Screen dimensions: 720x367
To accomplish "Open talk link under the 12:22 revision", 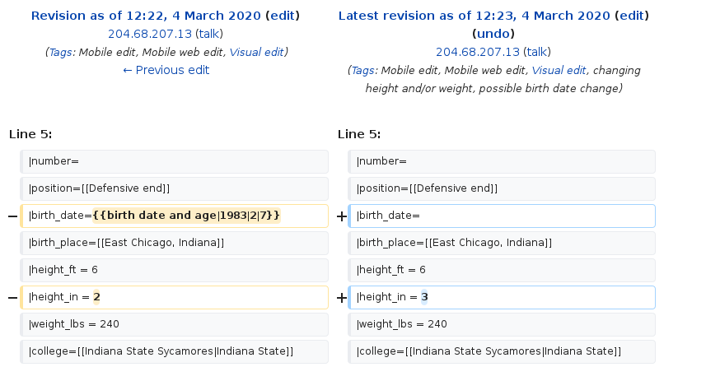I will 209,34.
